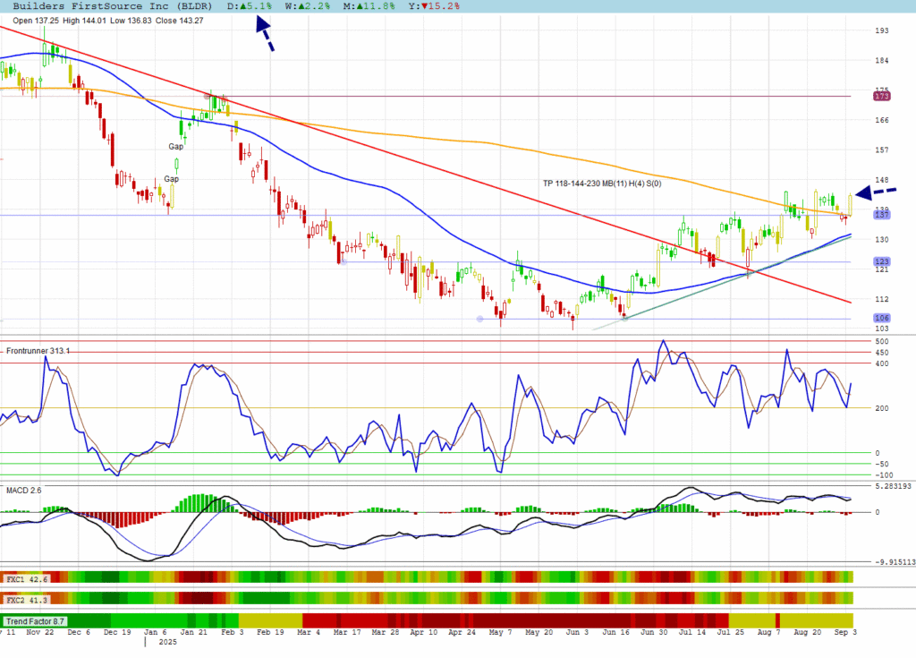Click the Mar 28 date label
Screen dimensions: 916x658
385,632
